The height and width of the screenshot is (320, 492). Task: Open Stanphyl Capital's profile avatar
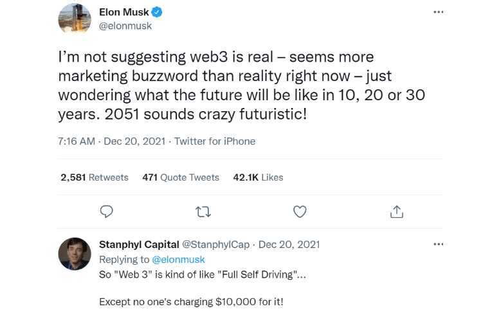pyautogui.click(x=74, y=254)
